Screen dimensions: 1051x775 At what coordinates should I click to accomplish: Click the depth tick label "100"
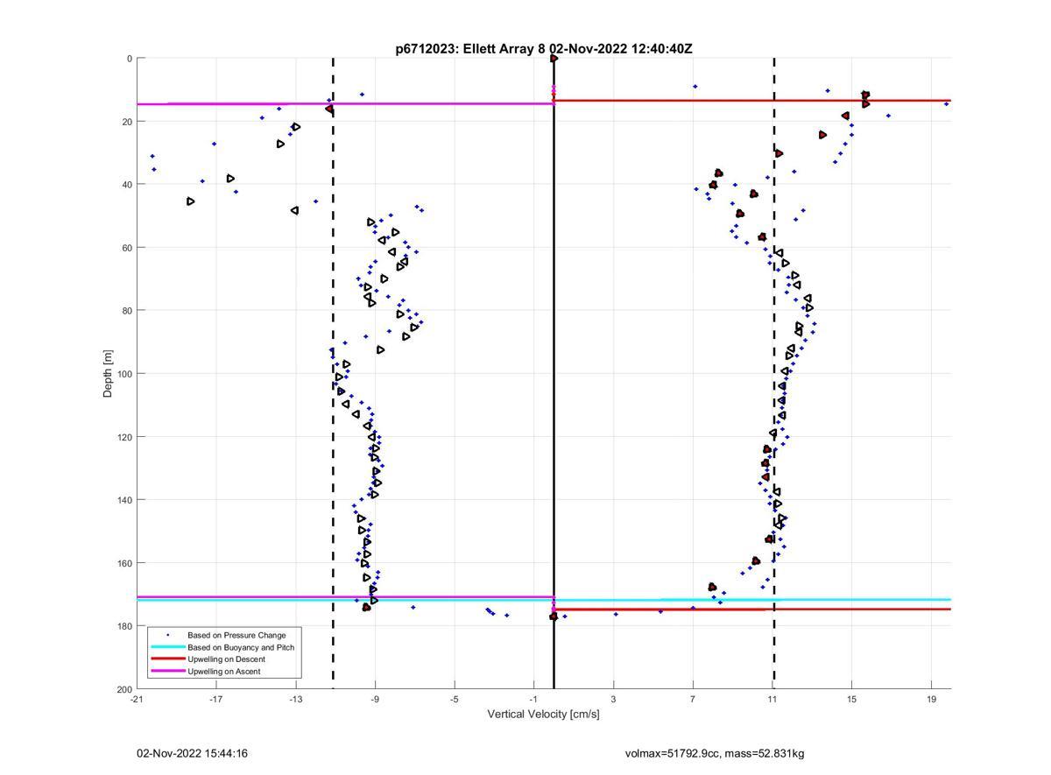(124, 374)
